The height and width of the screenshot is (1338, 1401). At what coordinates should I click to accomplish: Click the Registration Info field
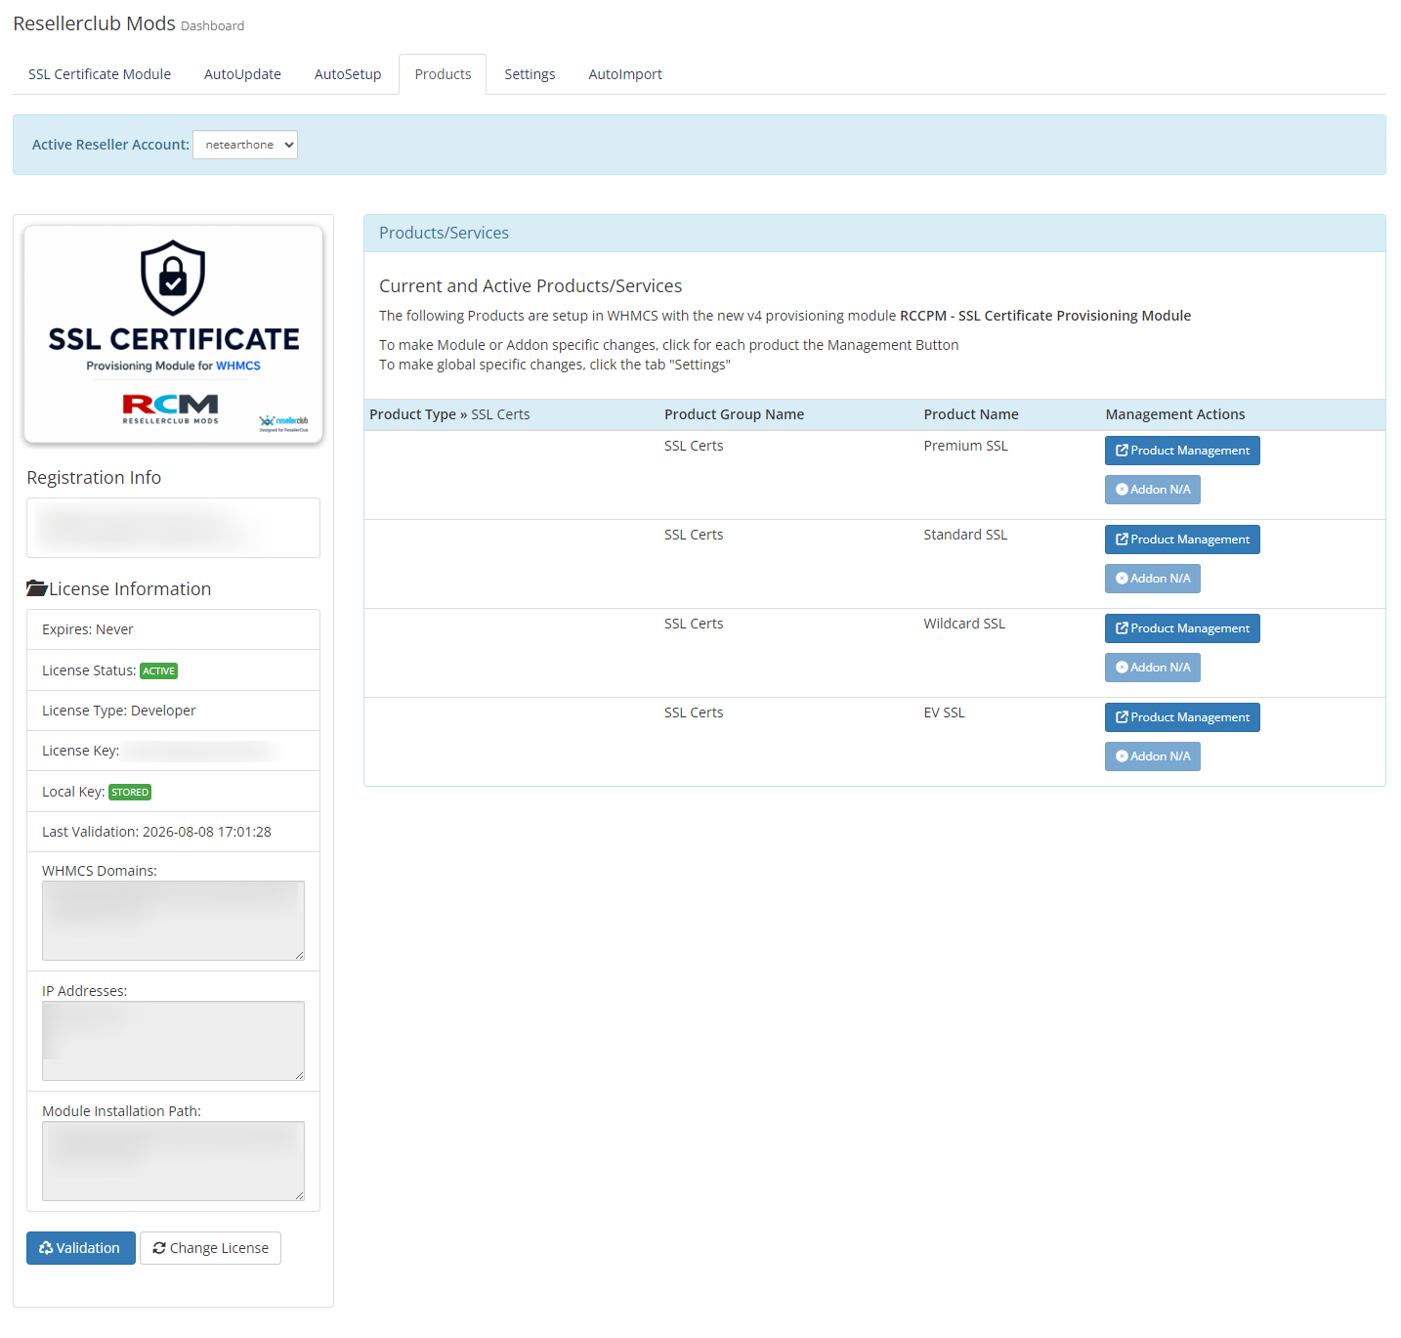pyautogui.click(x=173, y=528)
